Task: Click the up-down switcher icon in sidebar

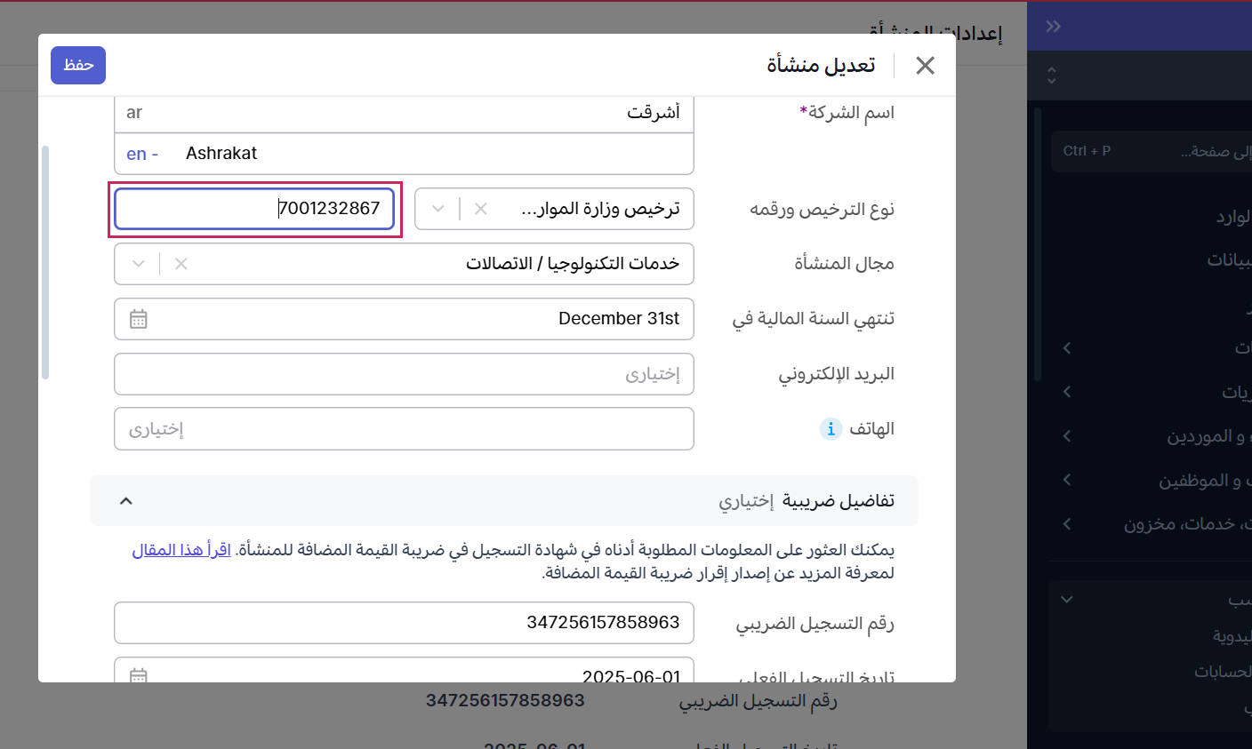Action: 1052,76
